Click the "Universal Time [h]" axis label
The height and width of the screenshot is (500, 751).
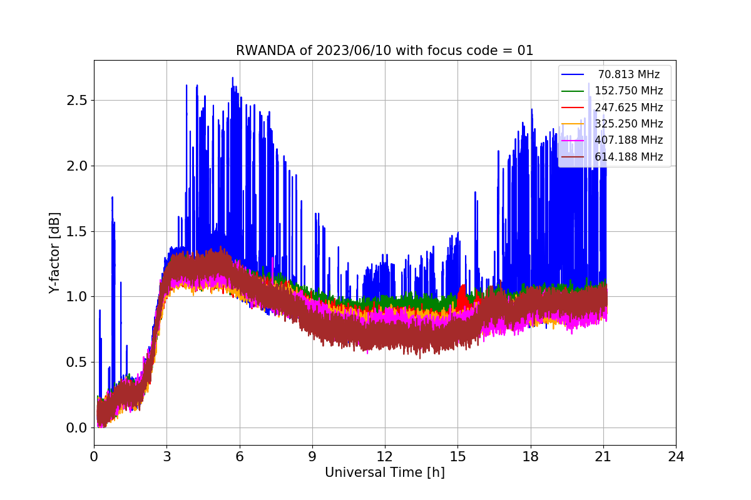[384, 473]
